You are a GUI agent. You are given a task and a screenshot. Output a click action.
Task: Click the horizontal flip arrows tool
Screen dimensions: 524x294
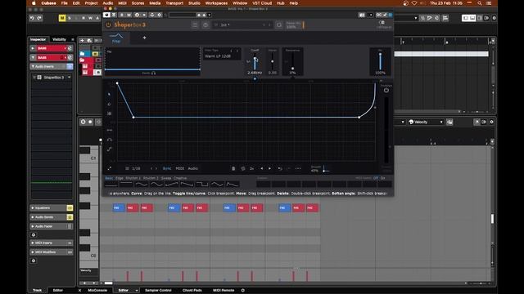pos(109,130)
